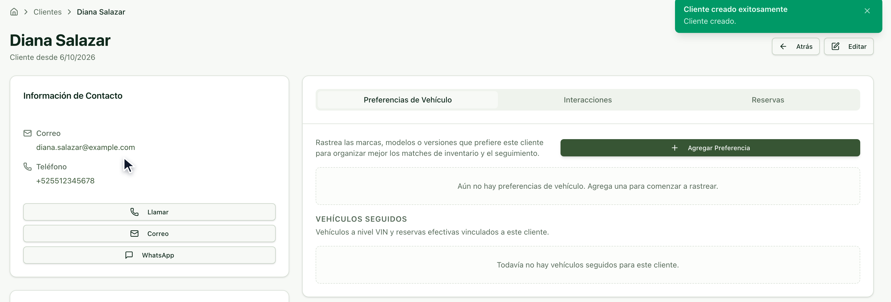The image size is (891, 302).
Task: Click the chat bubble icon in WhatsApp button
Action: point(129,255)
